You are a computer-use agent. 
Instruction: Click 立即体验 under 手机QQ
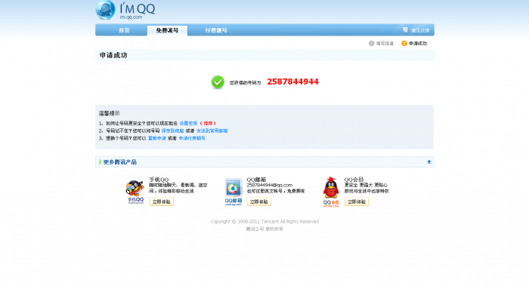[161, 201]
